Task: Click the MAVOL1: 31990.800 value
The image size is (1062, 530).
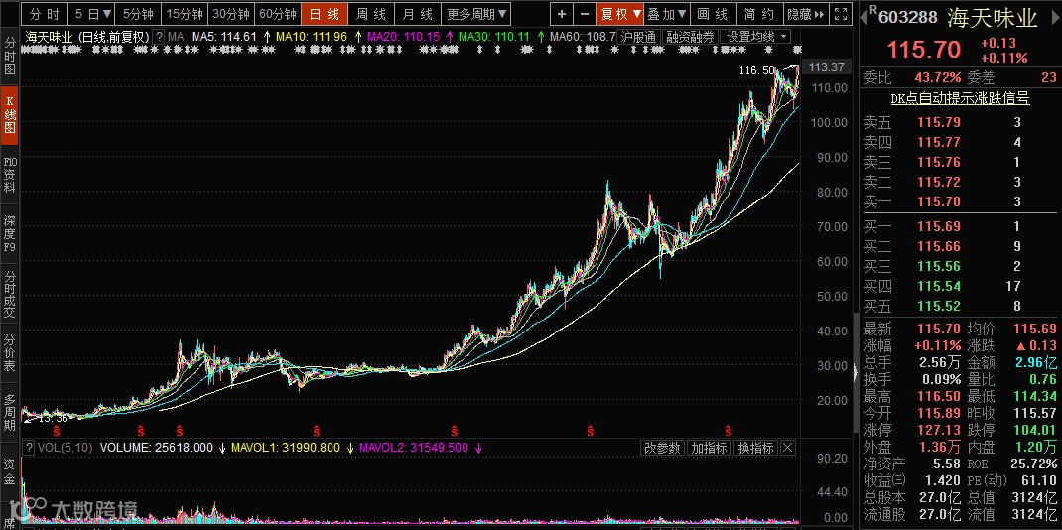Action: coord(286,448)
